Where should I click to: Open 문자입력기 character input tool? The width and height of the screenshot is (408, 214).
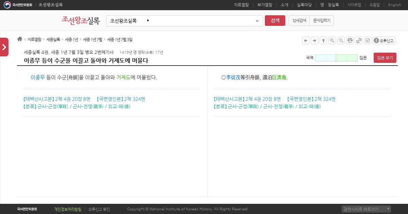pyautogui.click(x=322, y=21)
